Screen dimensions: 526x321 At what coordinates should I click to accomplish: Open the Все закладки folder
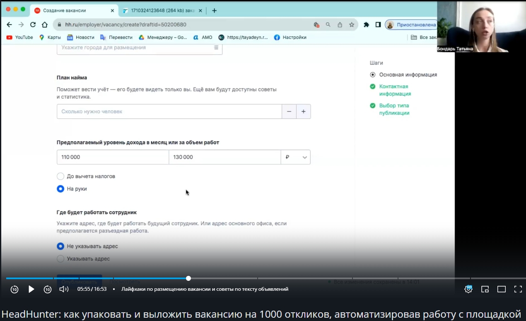click(x=423, y=37)
